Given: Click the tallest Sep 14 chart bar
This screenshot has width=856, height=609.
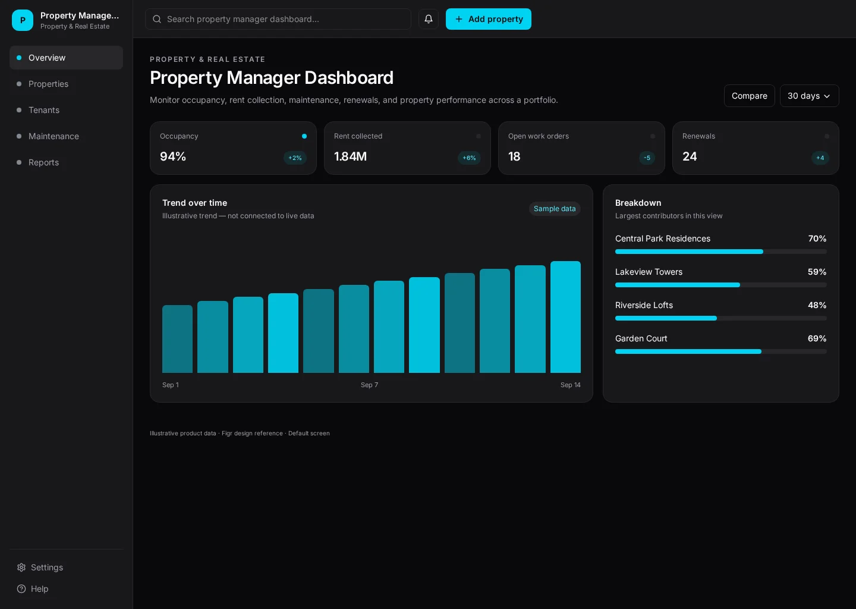Looking at the screenshot, I should [565, 317].
